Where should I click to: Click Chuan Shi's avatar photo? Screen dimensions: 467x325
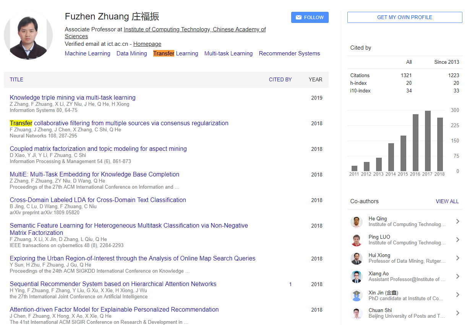(x=356, y=314)
